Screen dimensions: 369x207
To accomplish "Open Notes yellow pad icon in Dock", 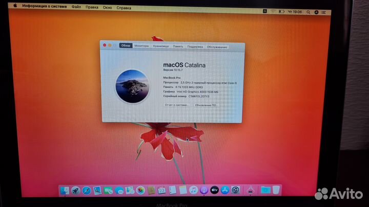I will tap(183, 190).
